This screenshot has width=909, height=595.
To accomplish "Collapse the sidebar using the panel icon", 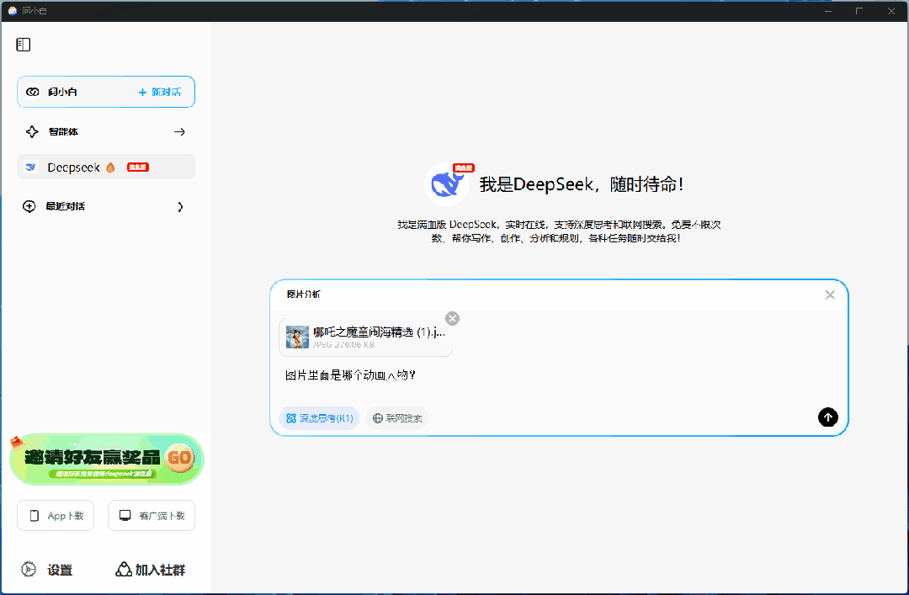I will [x=24, y=45].
